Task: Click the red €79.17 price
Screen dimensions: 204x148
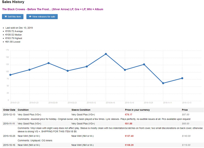Action: pos(129,115)
